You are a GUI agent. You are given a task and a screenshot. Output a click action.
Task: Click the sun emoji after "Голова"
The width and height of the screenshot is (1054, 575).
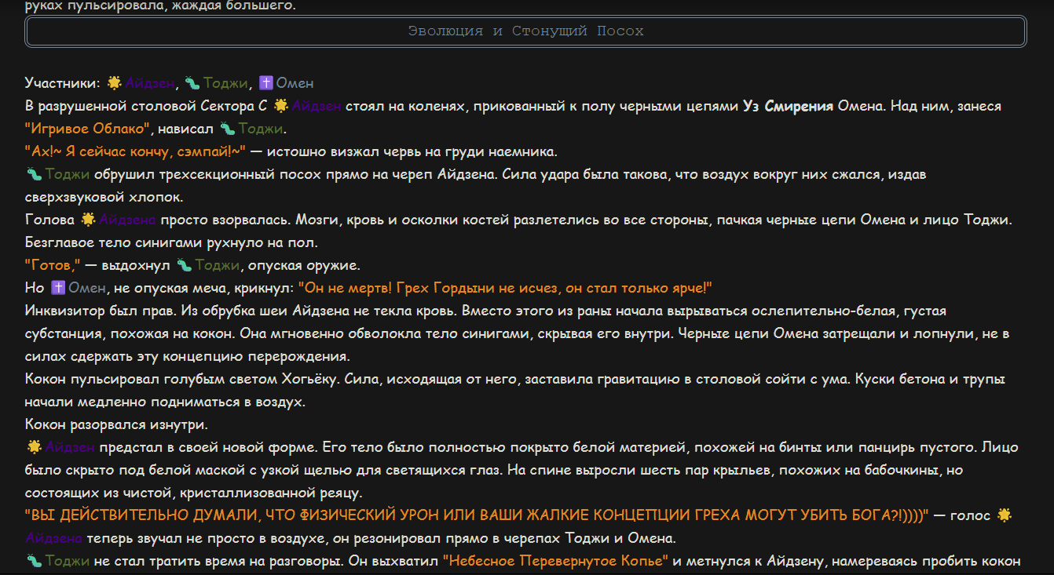click(x=88, y=219)
